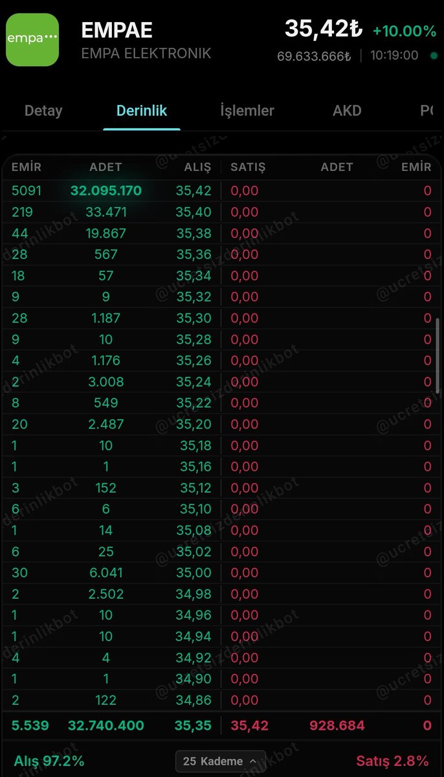Tap the 33.471 quantity cell
The width and height of the screenshot is (444, 777).
[x=106, y=212]
